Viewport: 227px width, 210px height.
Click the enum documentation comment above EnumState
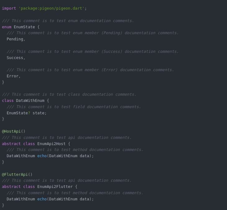[x=68, y=21]
